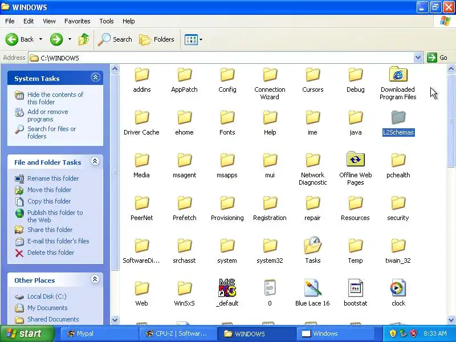This screenshot has height=342, width=456.
Task: Open My Documents in Other Places
Action: coord(47,307)
